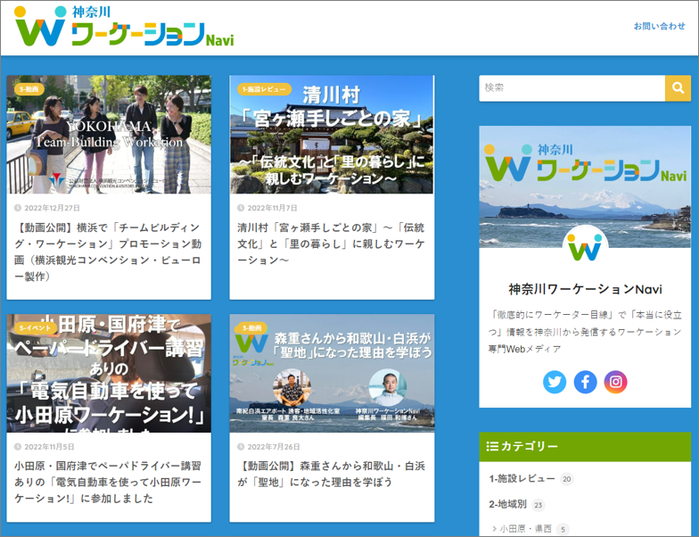This screenshot has width=699, height=537.
Task: Open the 清川村 宮ヶ瀬手しごとの家 thumbnail
Action: pyautogui.click(x=332, y=134)
